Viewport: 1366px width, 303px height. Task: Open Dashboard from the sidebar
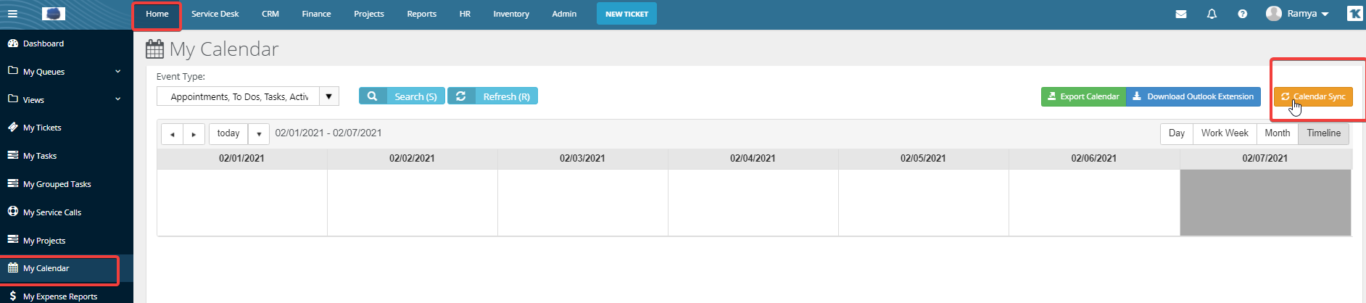(x=44, y=43)
